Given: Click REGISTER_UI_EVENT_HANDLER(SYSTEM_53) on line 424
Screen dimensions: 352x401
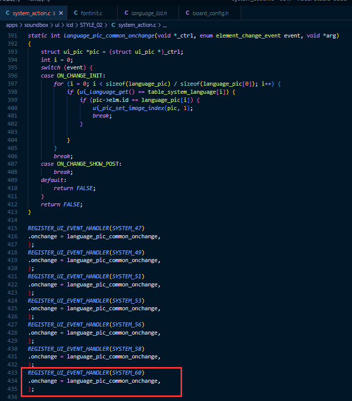Looking at the screenshot, I should pyautogui.click(x=86, y=301).
